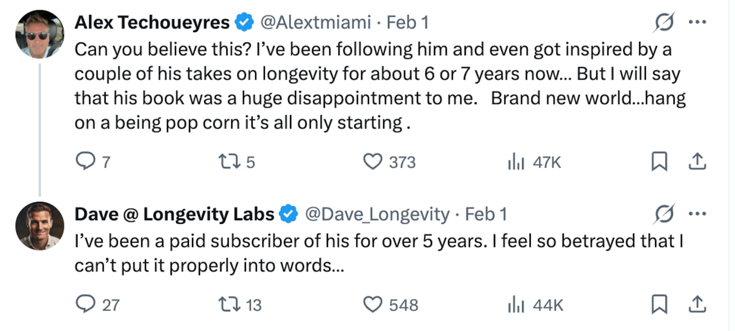Bookmark Alex Techoueyres' tweet

point(659,162)
